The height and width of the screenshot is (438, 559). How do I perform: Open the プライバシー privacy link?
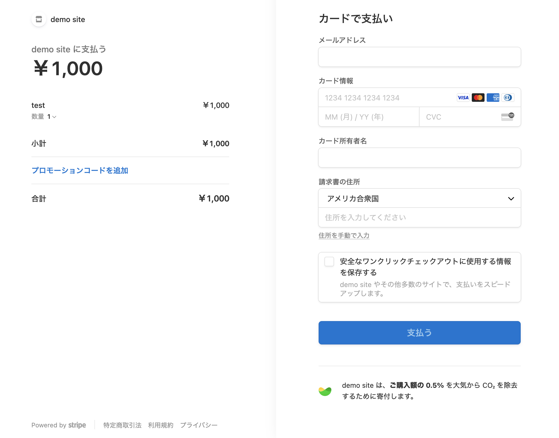(x=199, y=425)
